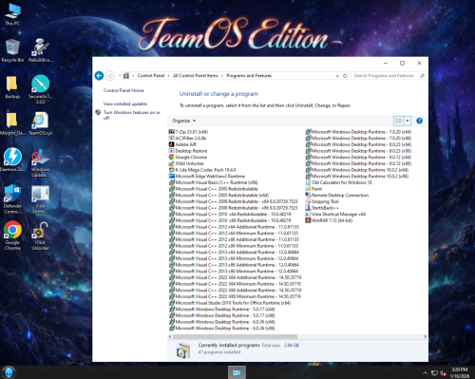This screenshot has width=475, height=379.
Task: Open the recent locations dropdown arrow
Action: point(120,76)
